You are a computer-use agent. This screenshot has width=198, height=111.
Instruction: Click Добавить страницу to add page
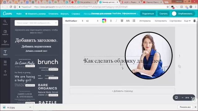pyautogui.click(x=123, y=91)
